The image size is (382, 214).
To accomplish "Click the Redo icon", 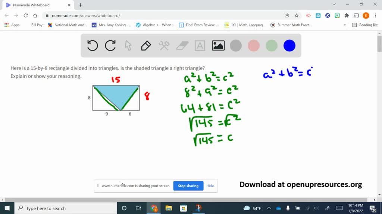I will click(x=110, y=45).
